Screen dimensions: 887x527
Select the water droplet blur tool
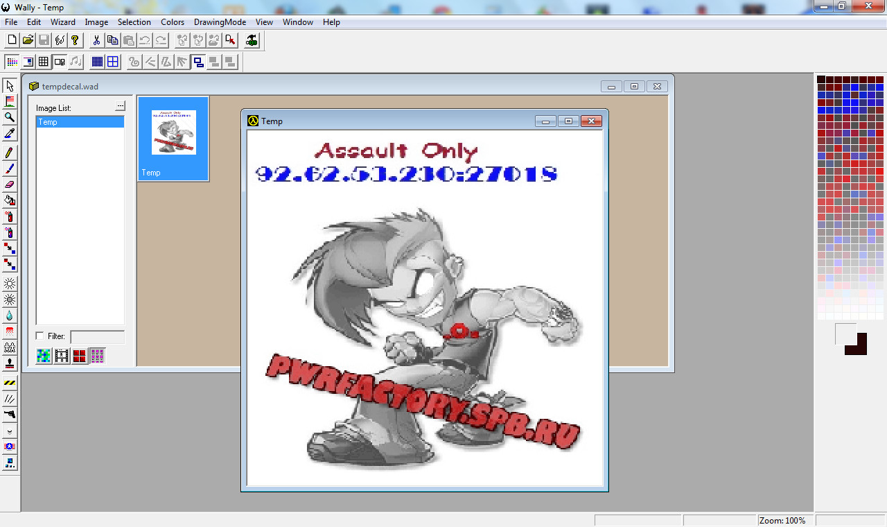point(10,316)
